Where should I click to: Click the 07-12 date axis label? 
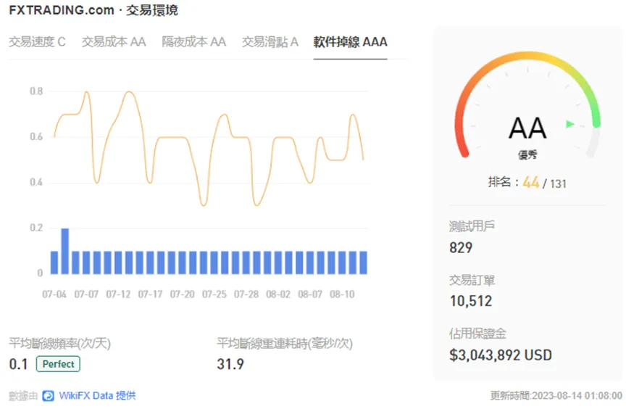pyautogui.click(x=118, y=294)
